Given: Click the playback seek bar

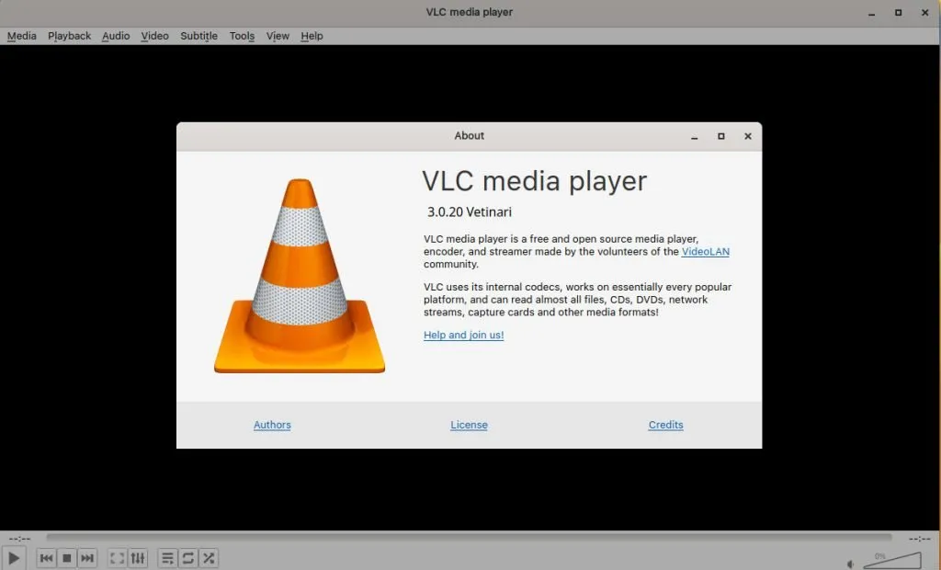Looking at the screenshot, I should [469, 538].
